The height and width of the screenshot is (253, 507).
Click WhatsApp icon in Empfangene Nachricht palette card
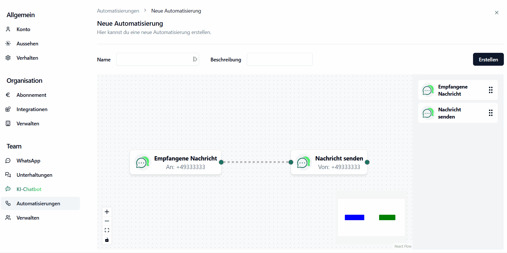428,90
